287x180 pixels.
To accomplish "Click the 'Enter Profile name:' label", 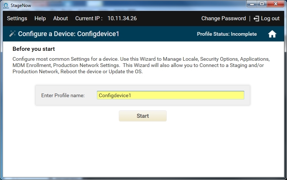I will [x=63, y=95].
